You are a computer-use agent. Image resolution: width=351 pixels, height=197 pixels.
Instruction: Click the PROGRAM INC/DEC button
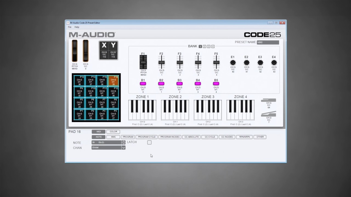170,137
